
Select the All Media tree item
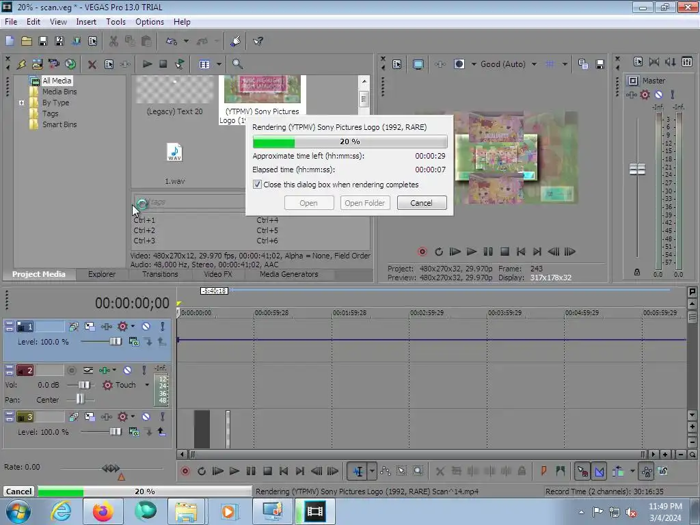57,81
